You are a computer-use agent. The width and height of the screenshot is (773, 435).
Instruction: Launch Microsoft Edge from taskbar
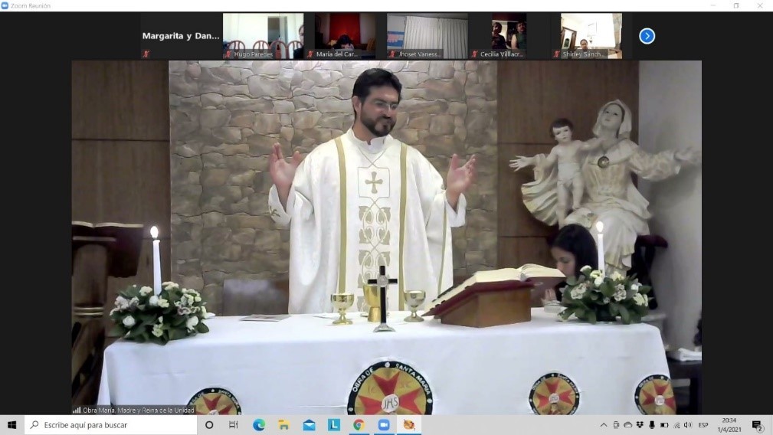[x=259, y=425]
